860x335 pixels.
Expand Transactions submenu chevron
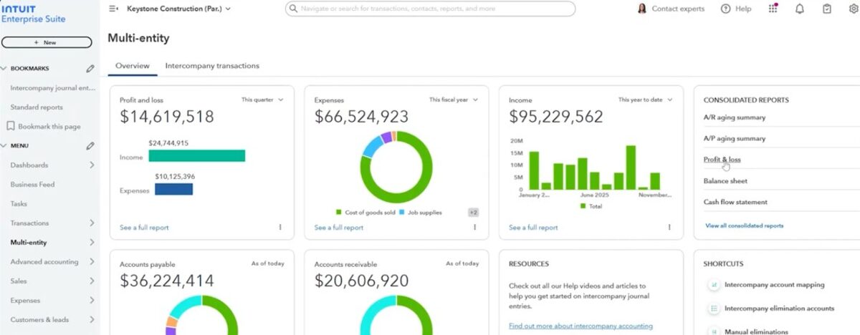pyautogui.click(x=92, y=223)
